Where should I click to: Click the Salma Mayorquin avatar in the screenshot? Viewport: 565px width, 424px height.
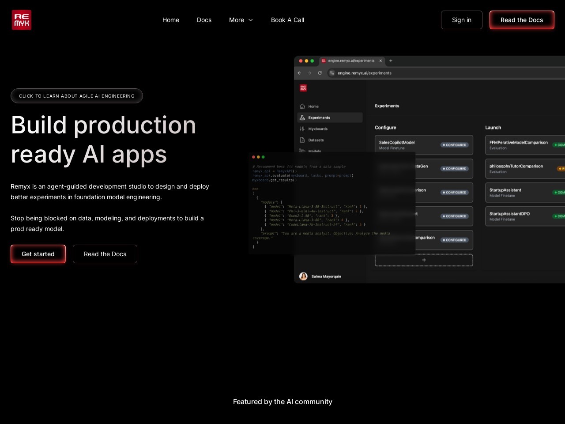(x=303, y=276)
